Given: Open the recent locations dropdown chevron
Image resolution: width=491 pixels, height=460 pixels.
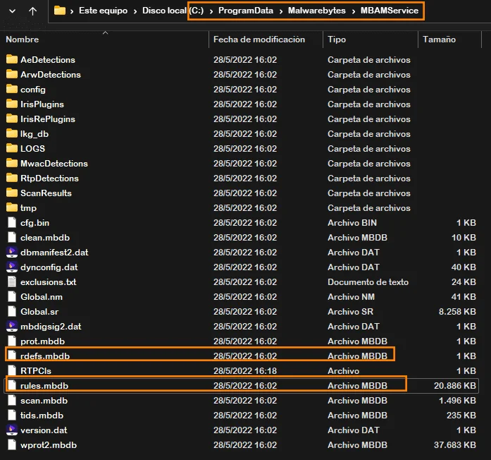Looking at the screenshot, I should pos(12,11).
